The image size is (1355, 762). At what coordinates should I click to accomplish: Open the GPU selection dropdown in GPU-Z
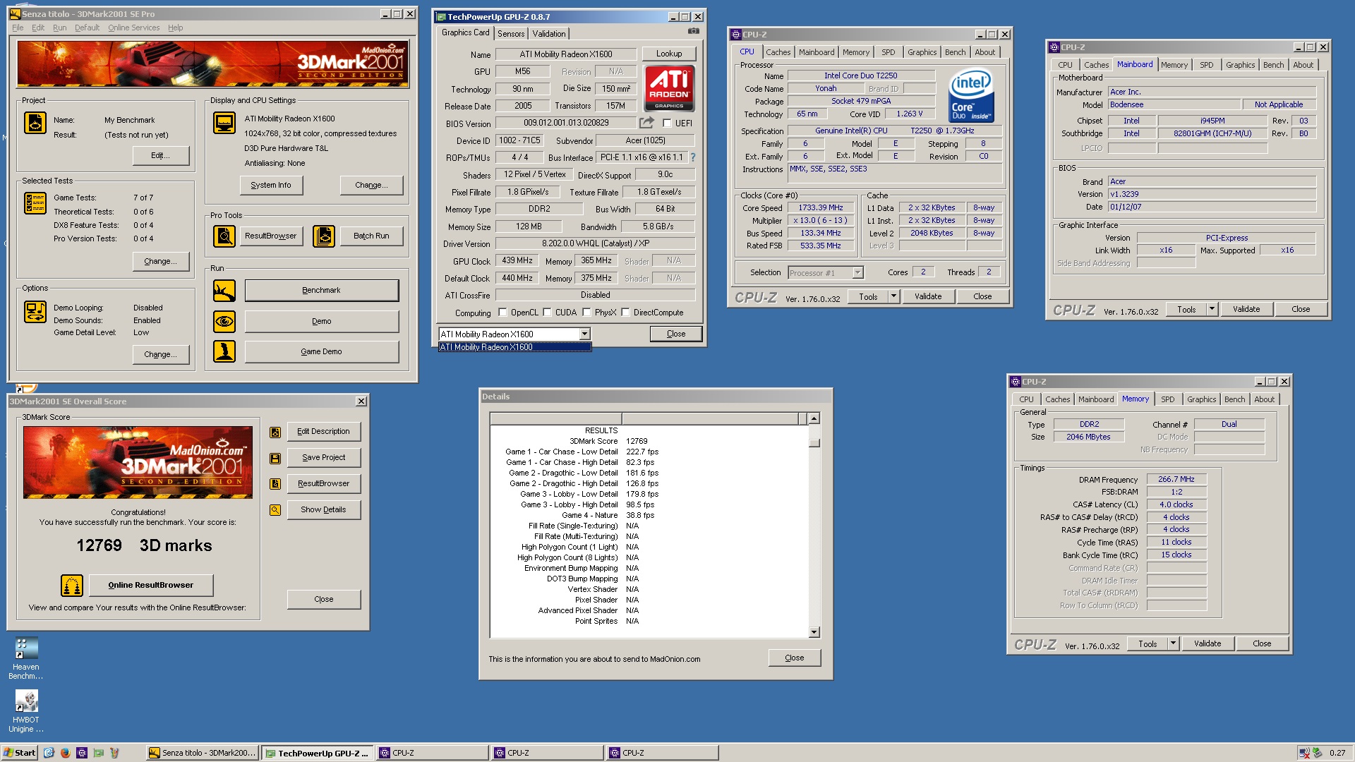584,334
